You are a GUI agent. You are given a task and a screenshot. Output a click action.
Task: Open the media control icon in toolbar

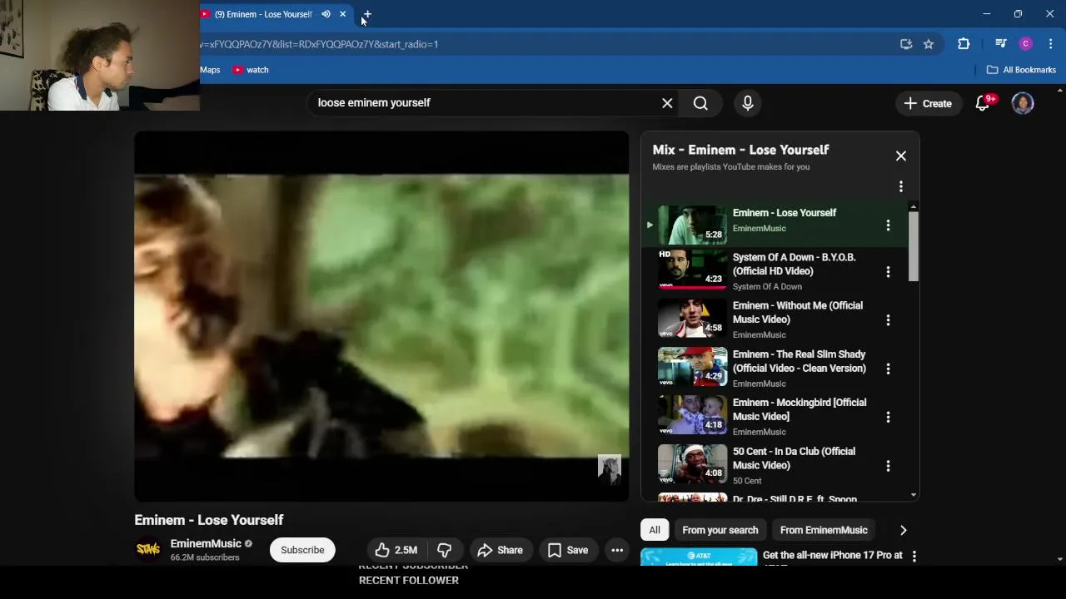(x=1001, y=44)
